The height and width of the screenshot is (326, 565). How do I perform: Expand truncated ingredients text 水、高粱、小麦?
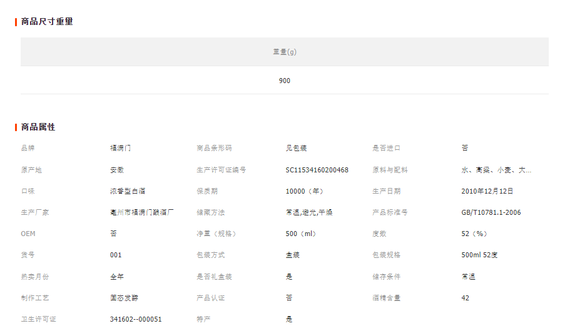tap(496, 170)
